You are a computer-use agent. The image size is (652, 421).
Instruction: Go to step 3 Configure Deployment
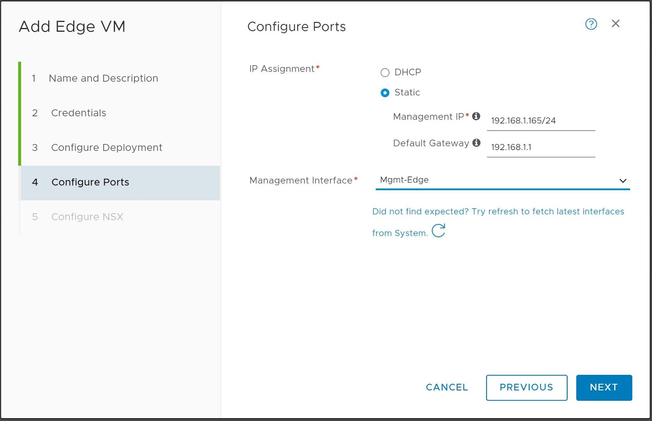tap(106, 147)
